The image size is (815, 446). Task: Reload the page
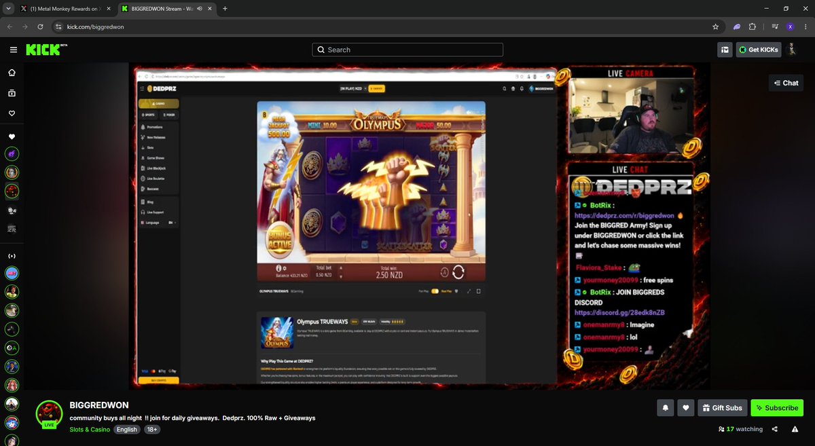coord(41,26)
